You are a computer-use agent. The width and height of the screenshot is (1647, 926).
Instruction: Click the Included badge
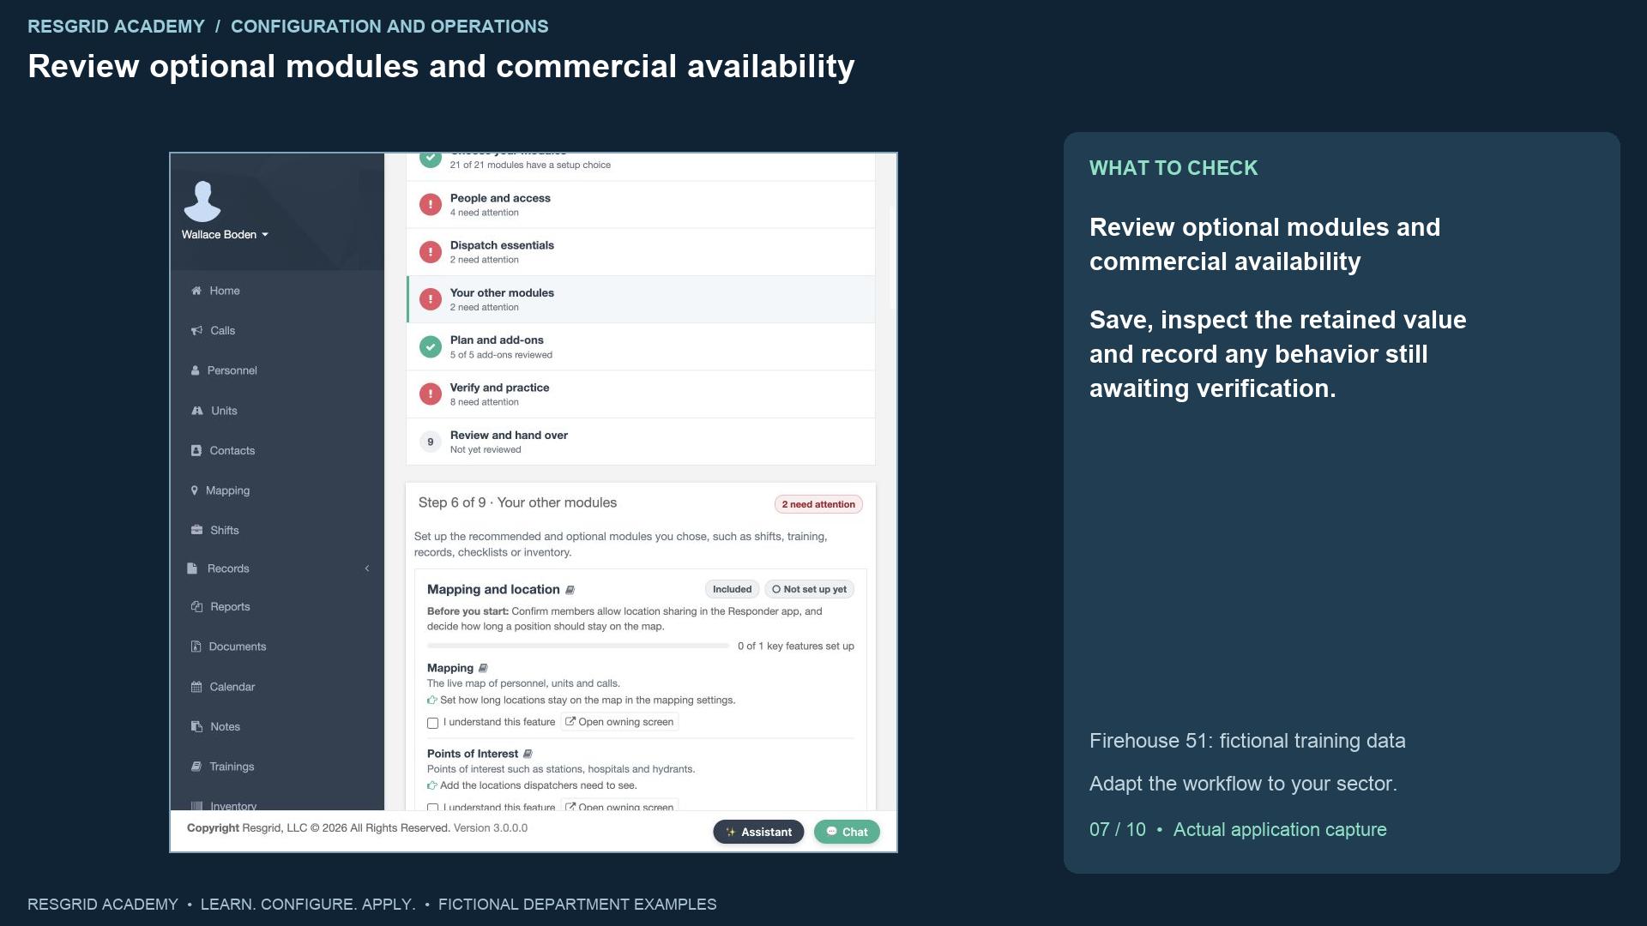[x=732, y=589]
